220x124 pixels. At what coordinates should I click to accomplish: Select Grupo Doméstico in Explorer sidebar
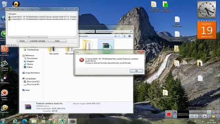coord(31,73)
